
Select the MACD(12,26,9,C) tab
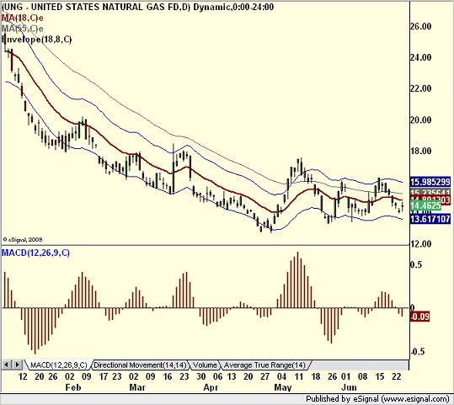pyautogui.click(x=59, y=365)
